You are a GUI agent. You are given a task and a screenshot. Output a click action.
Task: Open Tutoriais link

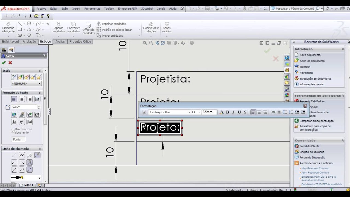[305, 67]
